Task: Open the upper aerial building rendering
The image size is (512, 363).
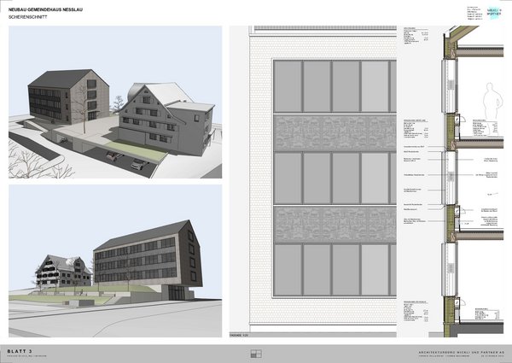Action: click(114, 102)
